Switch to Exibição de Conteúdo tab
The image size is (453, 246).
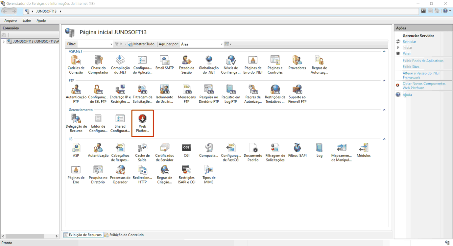coord(124,235)
